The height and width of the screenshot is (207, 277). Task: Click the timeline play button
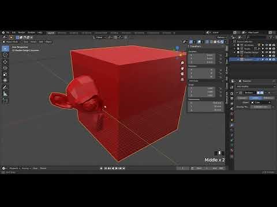pos(117,168)
